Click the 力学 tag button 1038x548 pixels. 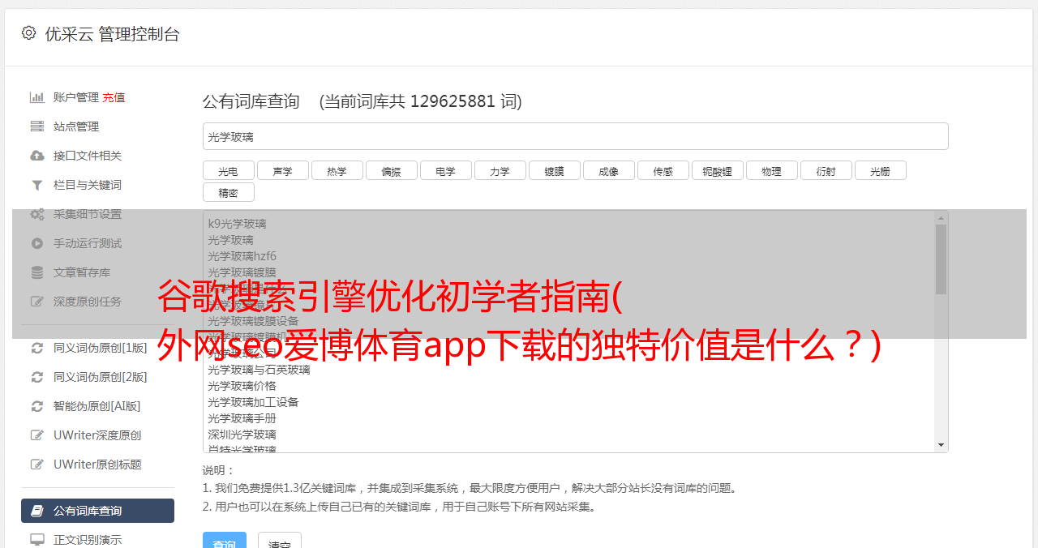click(500, 170)
